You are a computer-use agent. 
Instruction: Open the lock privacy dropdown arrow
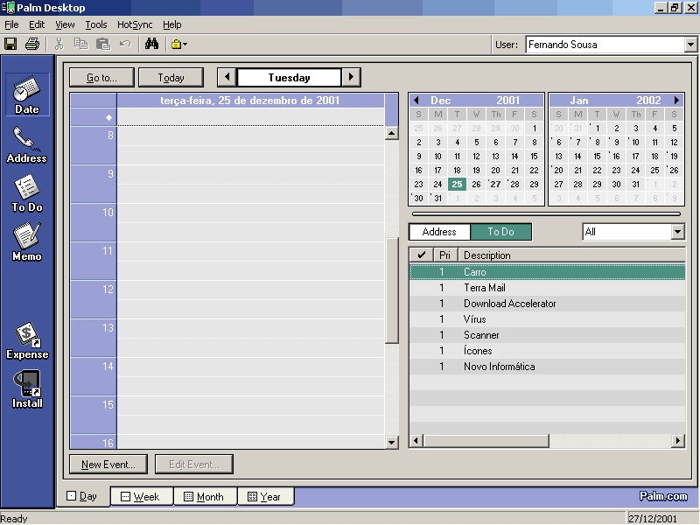[185, 45]
